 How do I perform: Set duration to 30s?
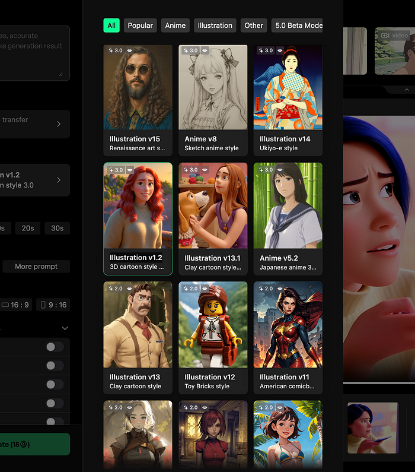[57, 228]
